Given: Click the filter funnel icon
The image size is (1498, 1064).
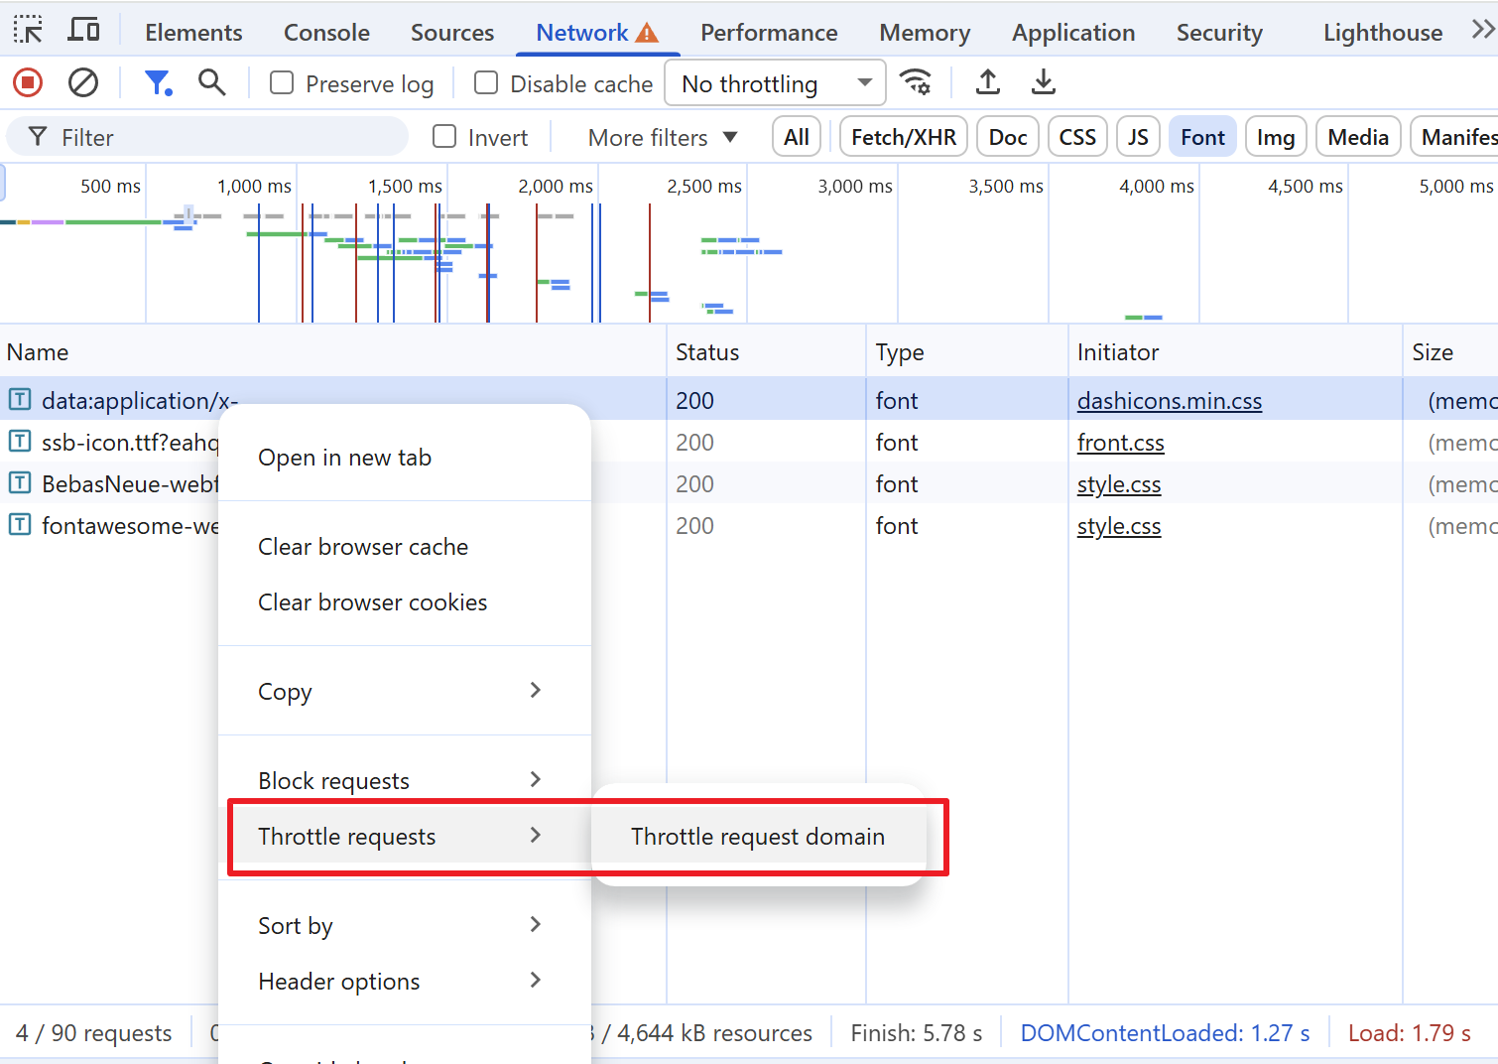Looking at the screenshot, I should [x=158, y=83].
